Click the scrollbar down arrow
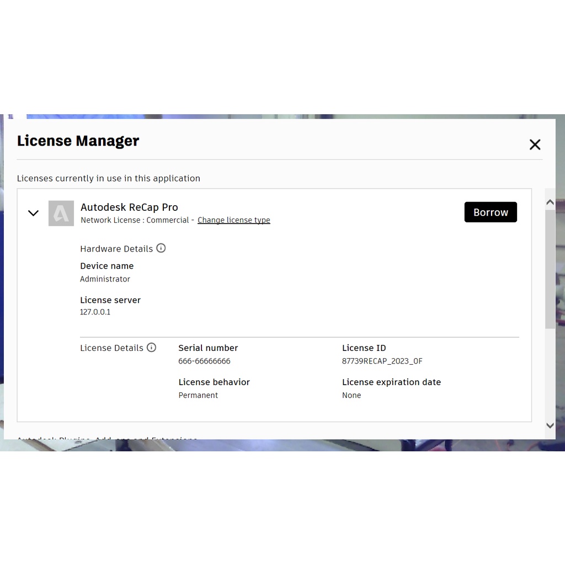Image resolution: width=565 pixels, height=565 pixels. click(x=550, y=425)
